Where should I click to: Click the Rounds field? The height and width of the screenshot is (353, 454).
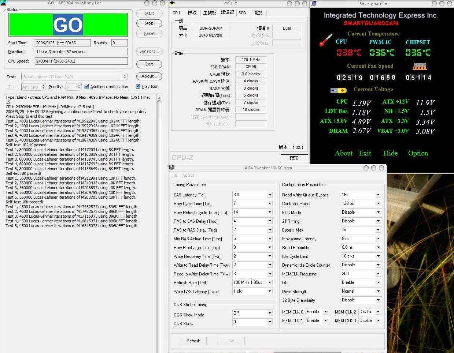[119, 43]
